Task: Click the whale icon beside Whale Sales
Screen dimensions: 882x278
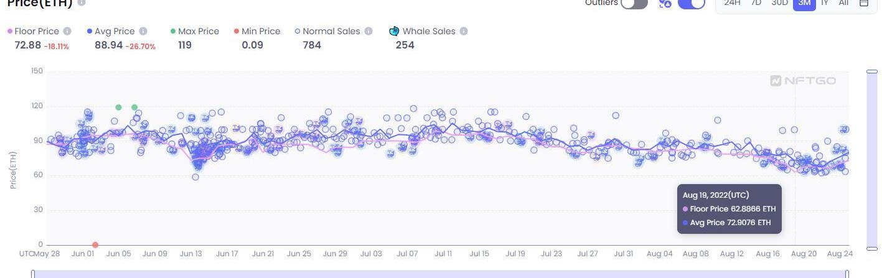Action: pyautogui.click(x=394, y=31)
